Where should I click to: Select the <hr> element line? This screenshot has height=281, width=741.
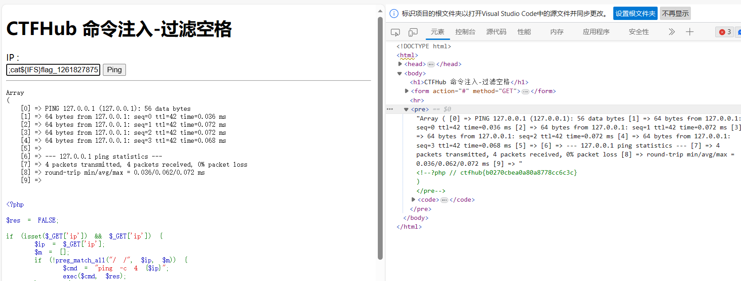(x=417, y=101)
